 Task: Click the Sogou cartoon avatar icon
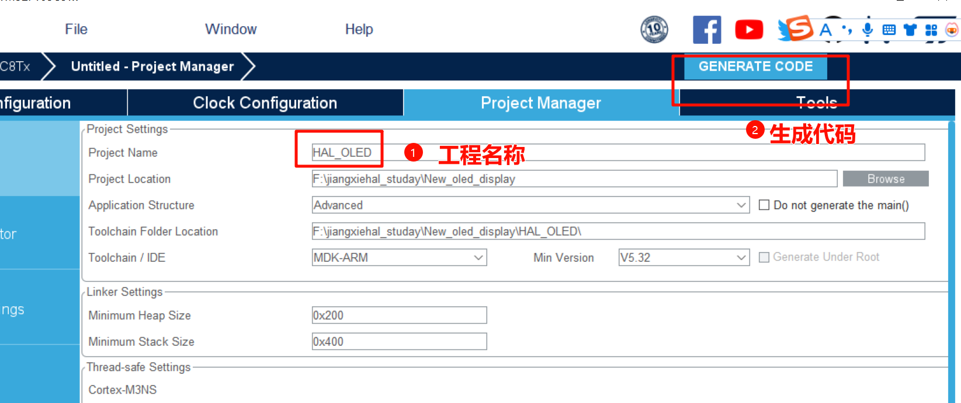[x=952, y=30]
